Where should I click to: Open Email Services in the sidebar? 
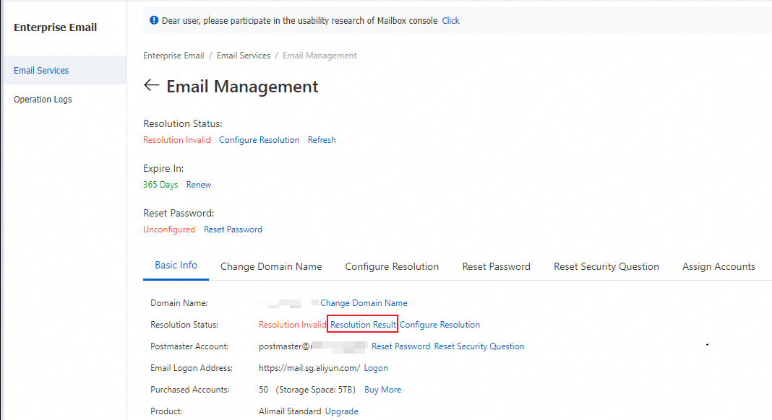[41, 71]
